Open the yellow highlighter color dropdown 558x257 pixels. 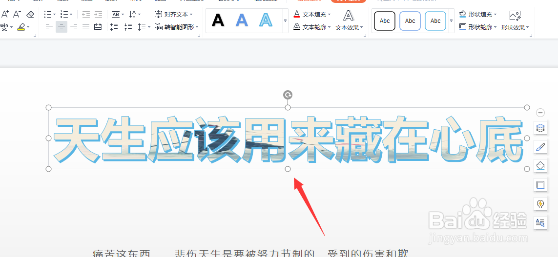tap(28, 27)
